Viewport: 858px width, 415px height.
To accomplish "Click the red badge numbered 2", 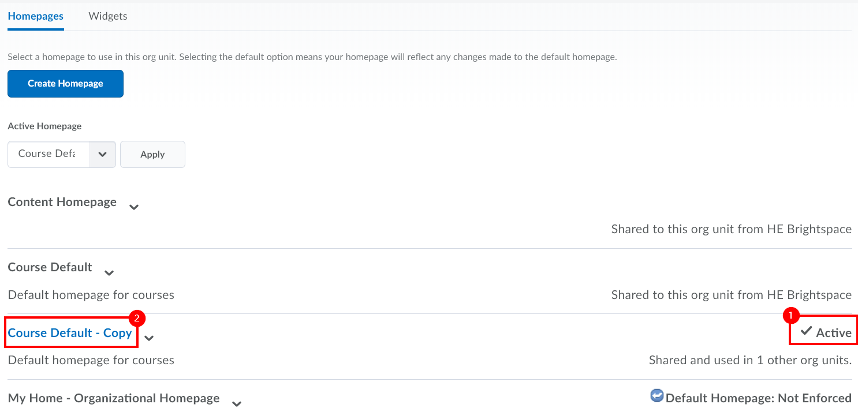I will click(137, 318).
